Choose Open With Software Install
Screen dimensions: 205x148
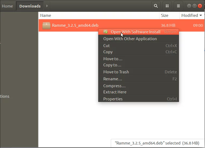coord(138,32)
